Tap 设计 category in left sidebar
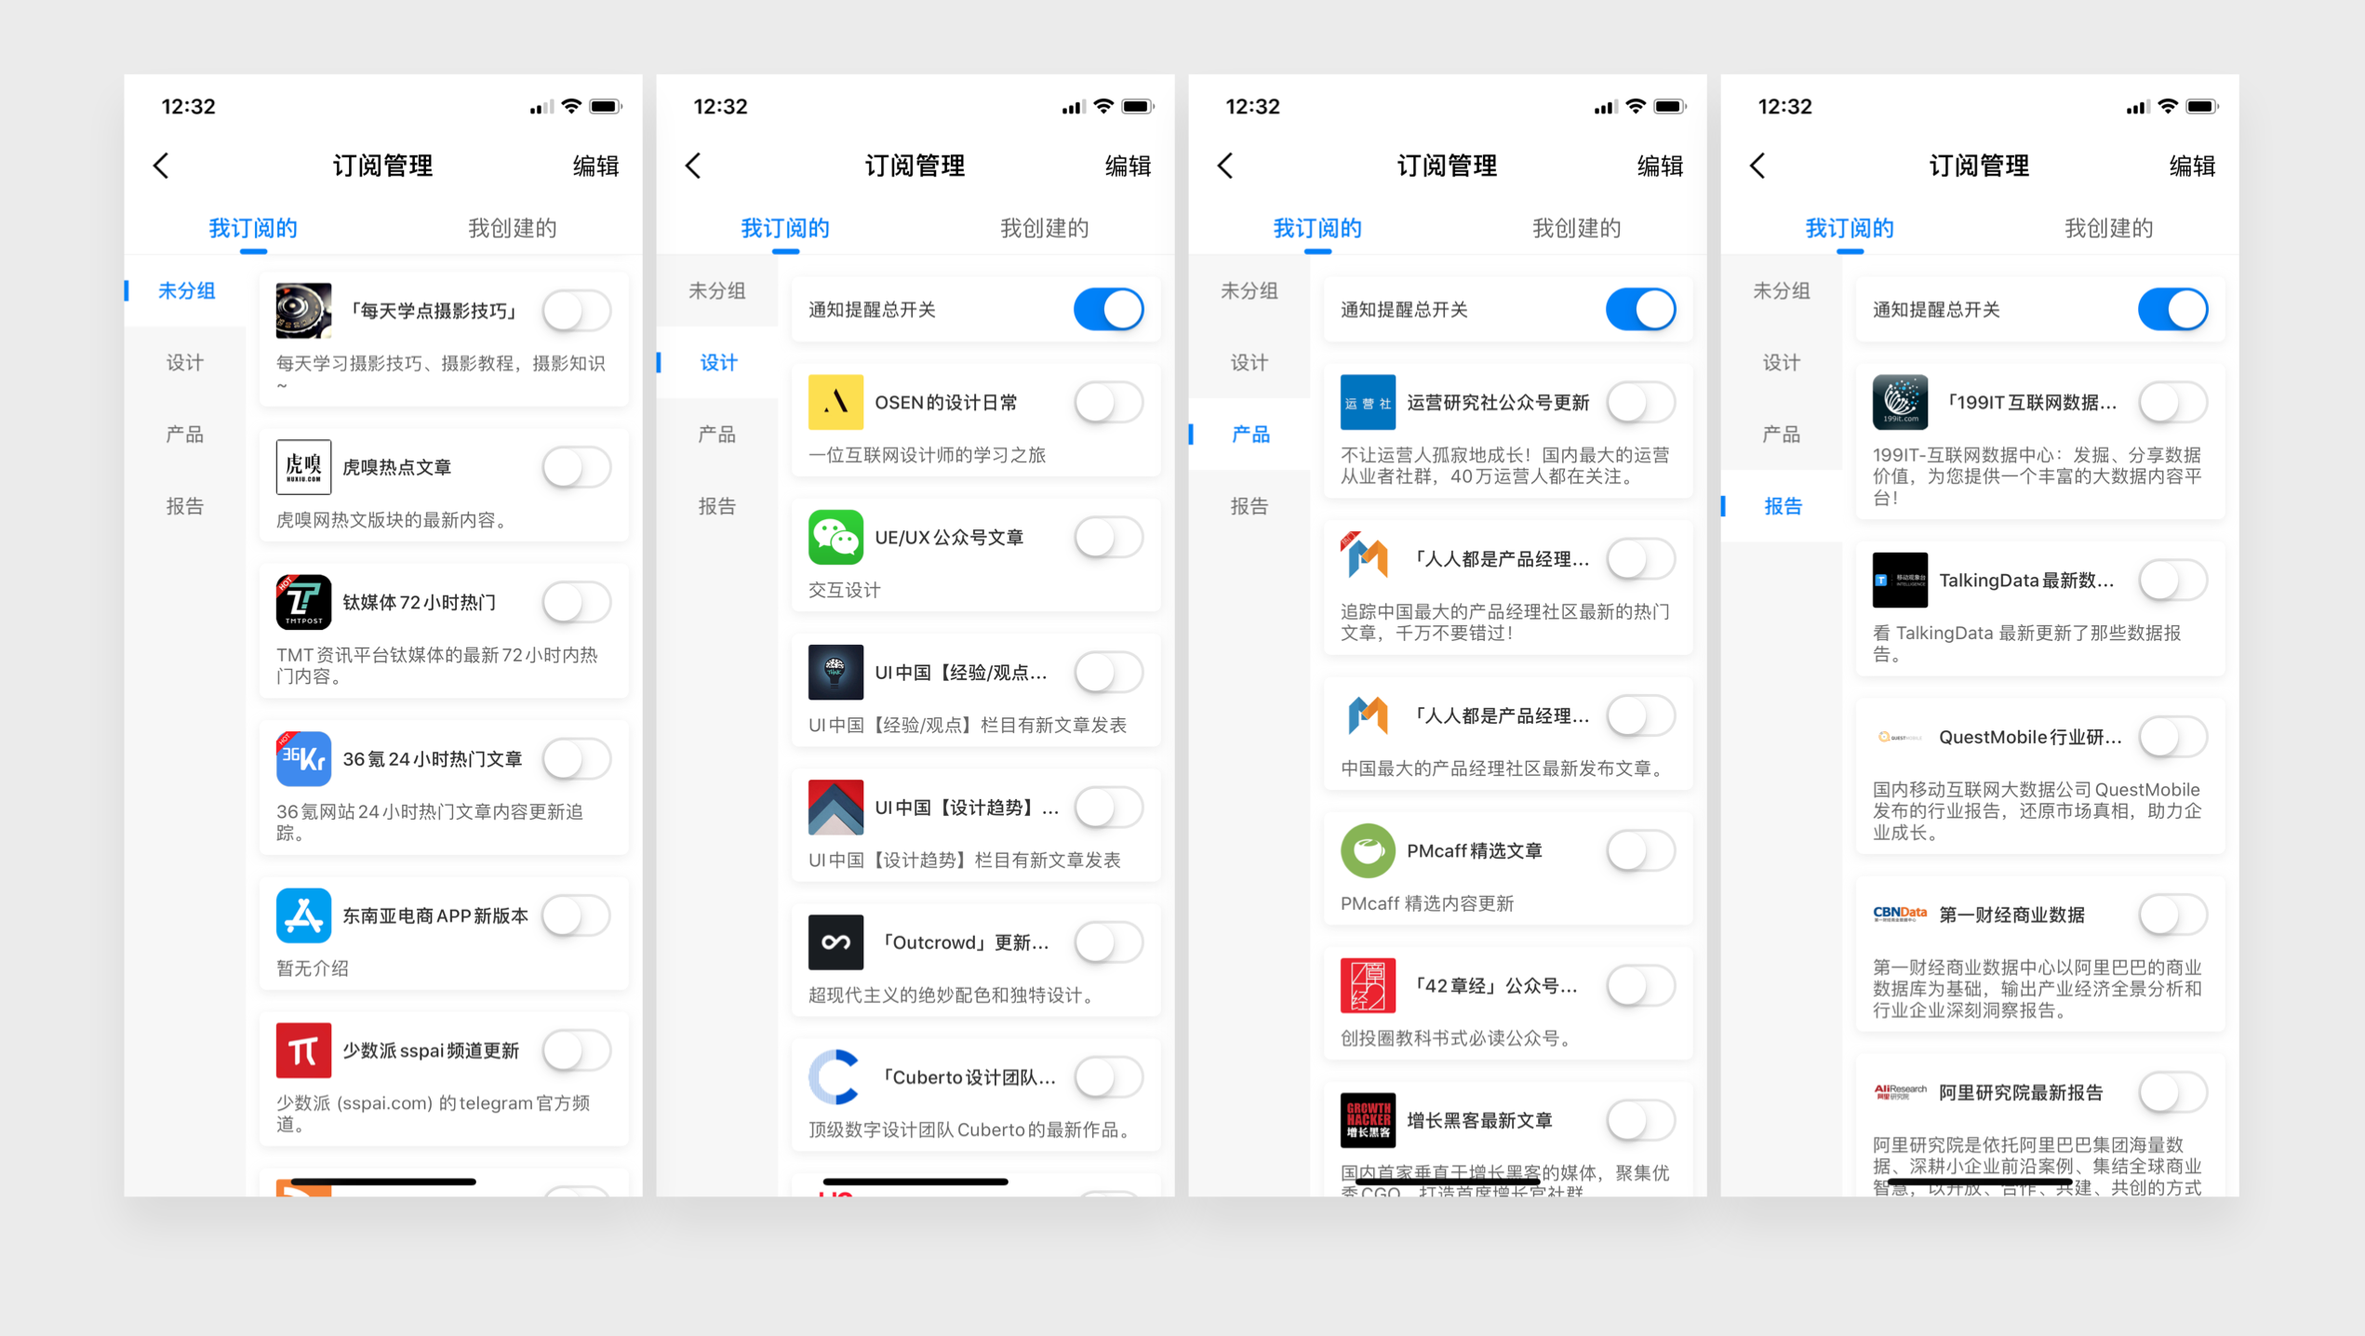The width and height of the screenshot is (2365, 1336). [x=183, y=360]
